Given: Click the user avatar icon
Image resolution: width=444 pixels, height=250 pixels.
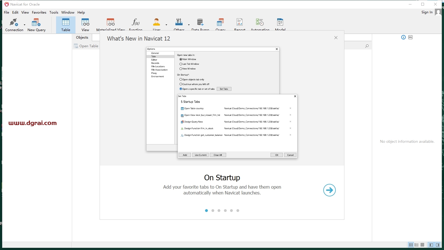Looking at the screenshot, I should pyautogui.click(x=438, y=12).
